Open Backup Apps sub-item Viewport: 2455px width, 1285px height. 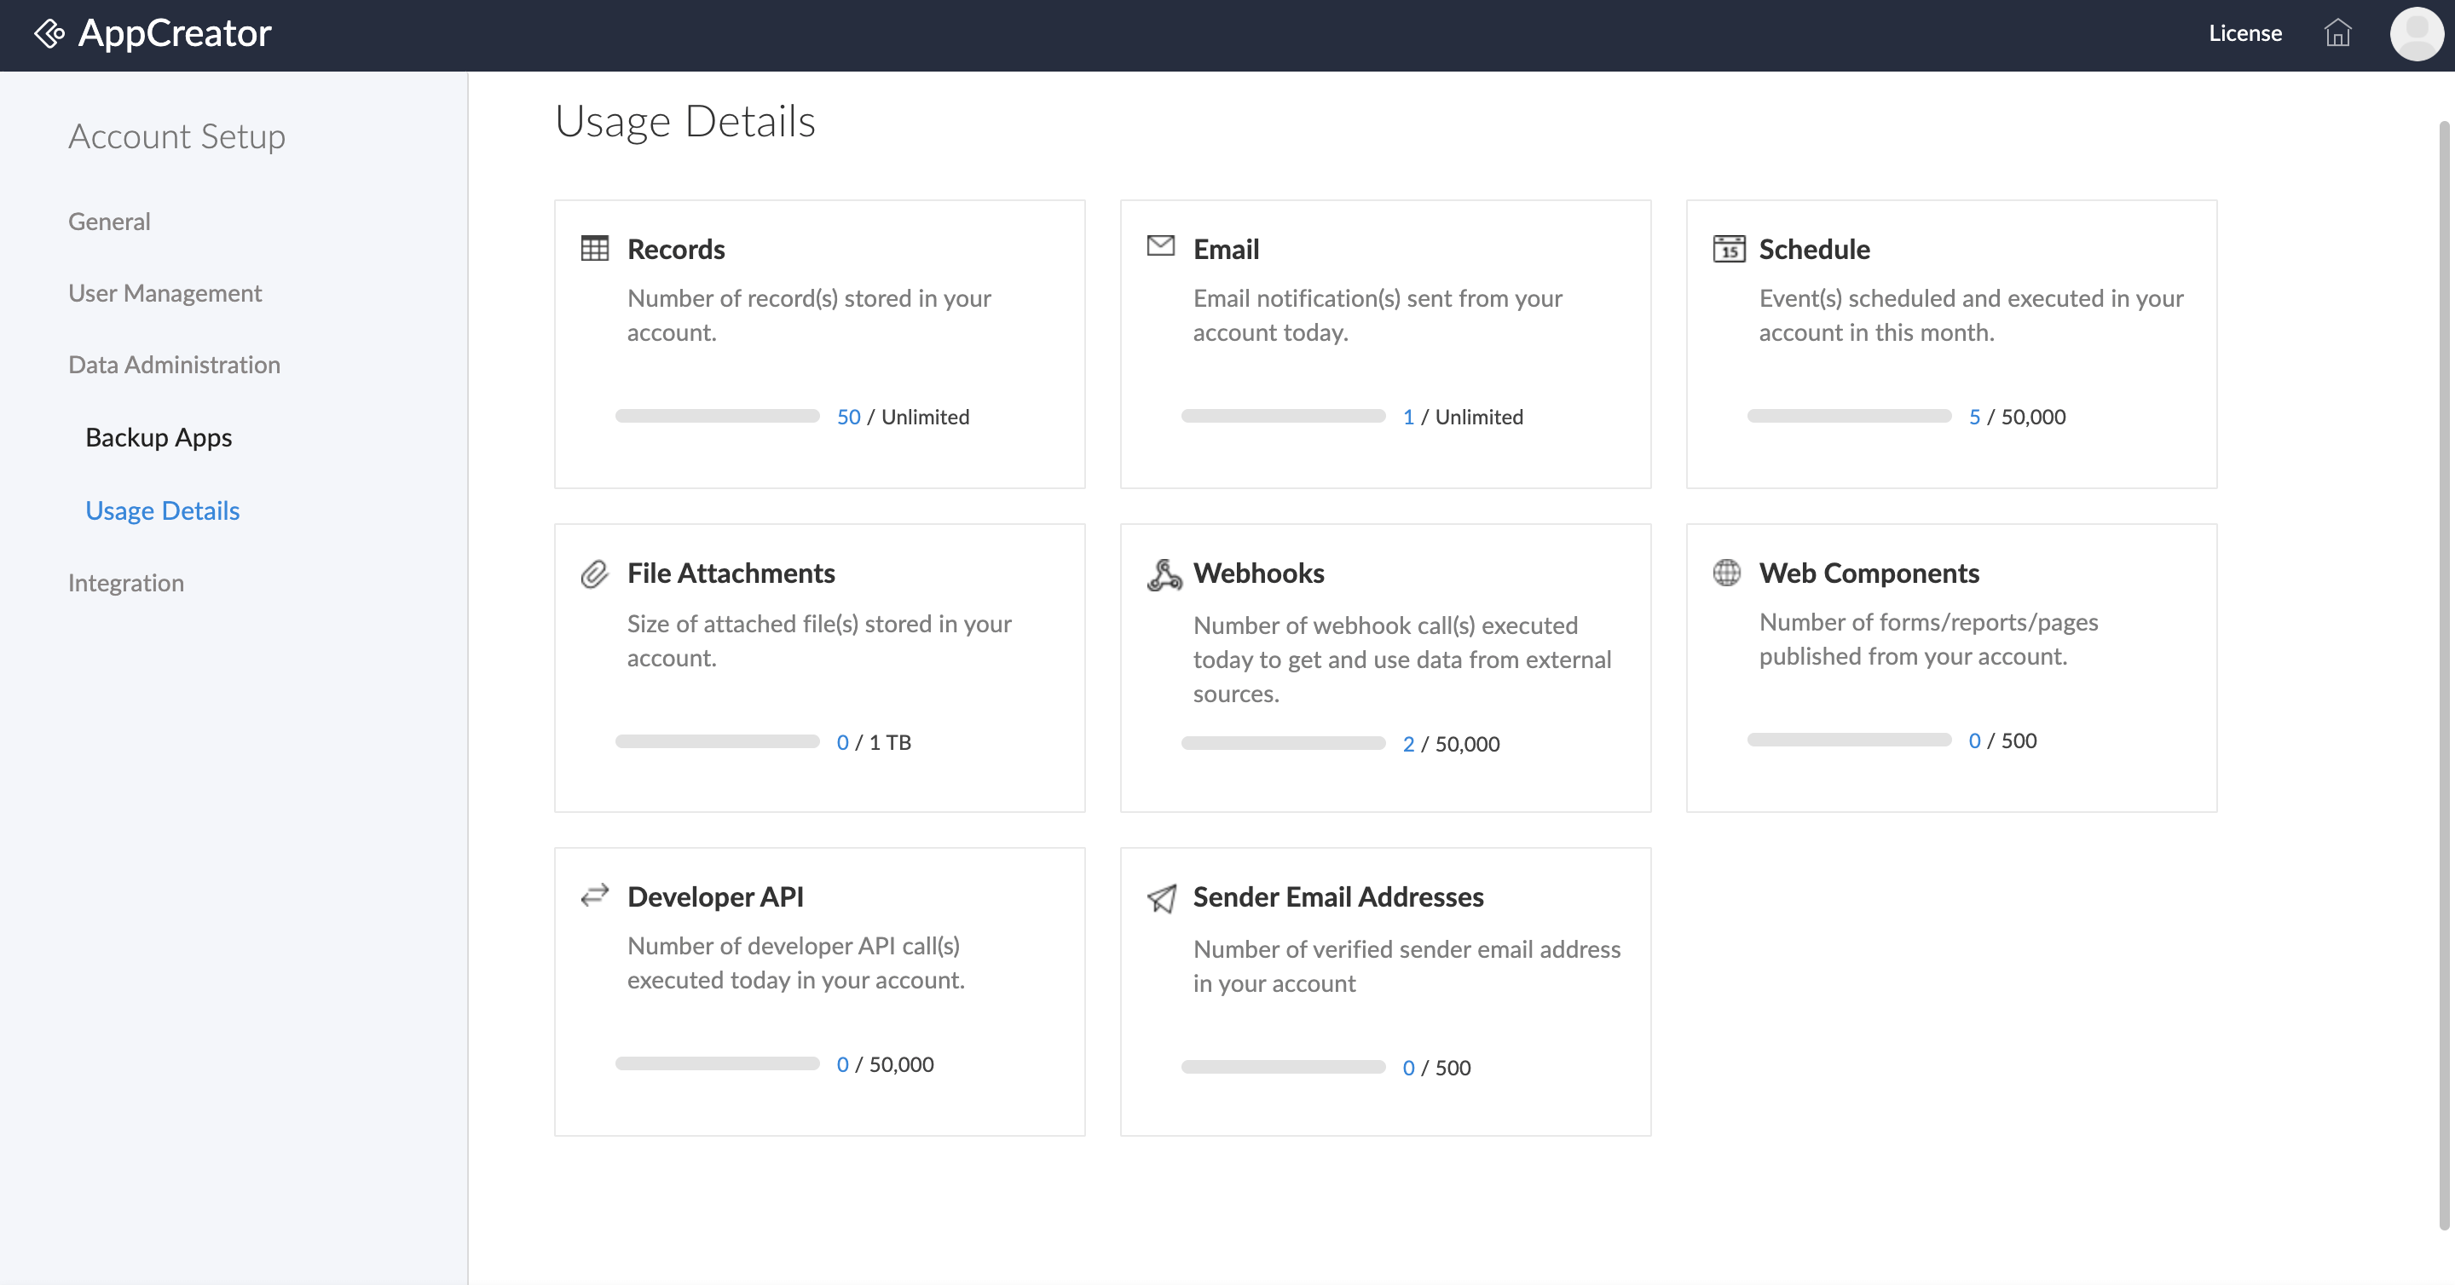(x=159, y=437)
